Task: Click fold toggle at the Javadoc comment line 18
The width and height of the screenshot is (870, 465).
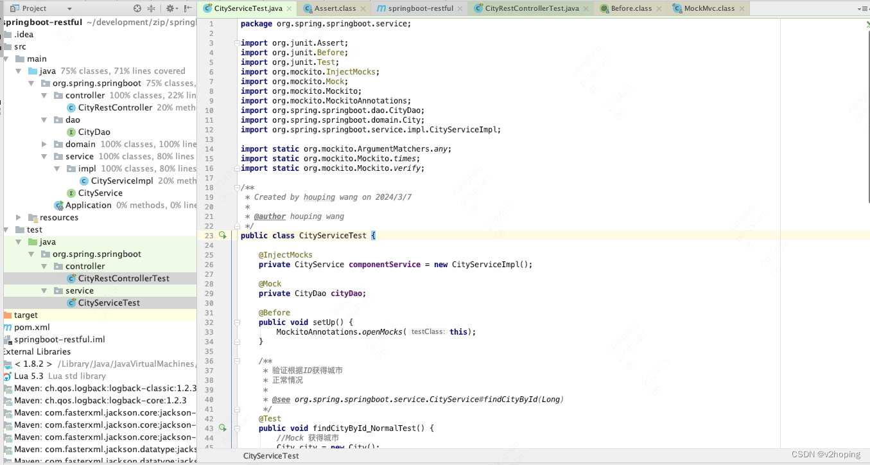Action: pos(237,188)
